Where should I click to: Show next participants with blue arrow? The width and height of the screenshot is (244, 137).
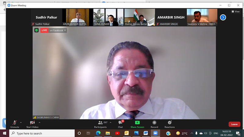(x=223, y=17)
